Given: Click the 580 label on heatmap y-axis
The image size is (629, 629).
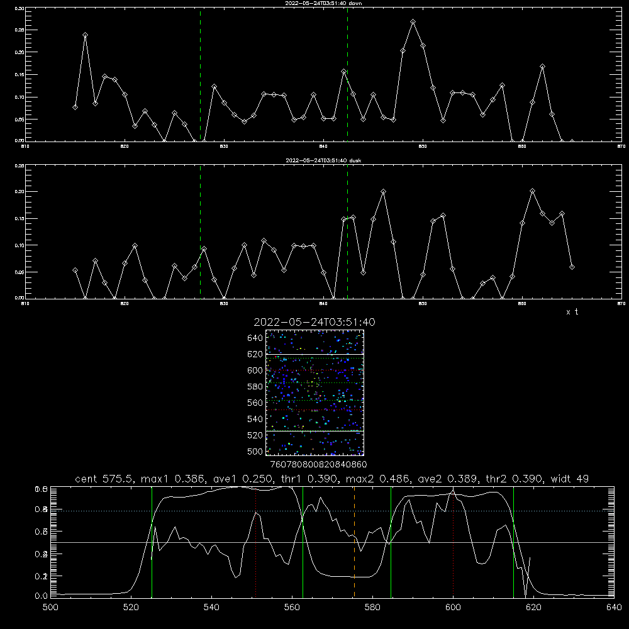Looking at the screenshot, I should (255, 387).
